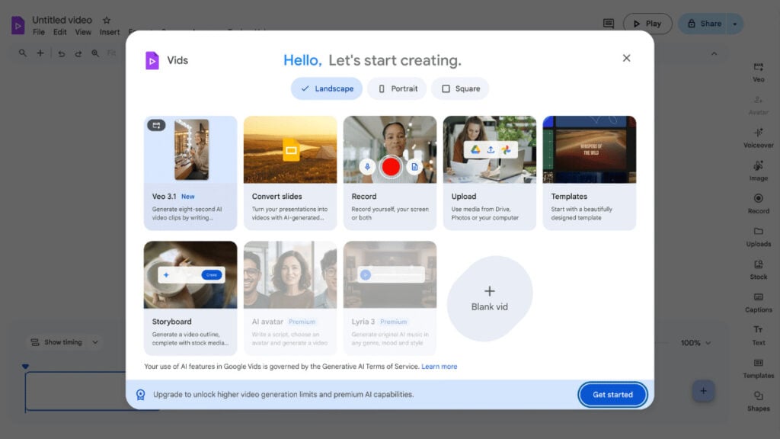Open the Templates card in dialog
This screenshot has width=780, height=439.
590,173
